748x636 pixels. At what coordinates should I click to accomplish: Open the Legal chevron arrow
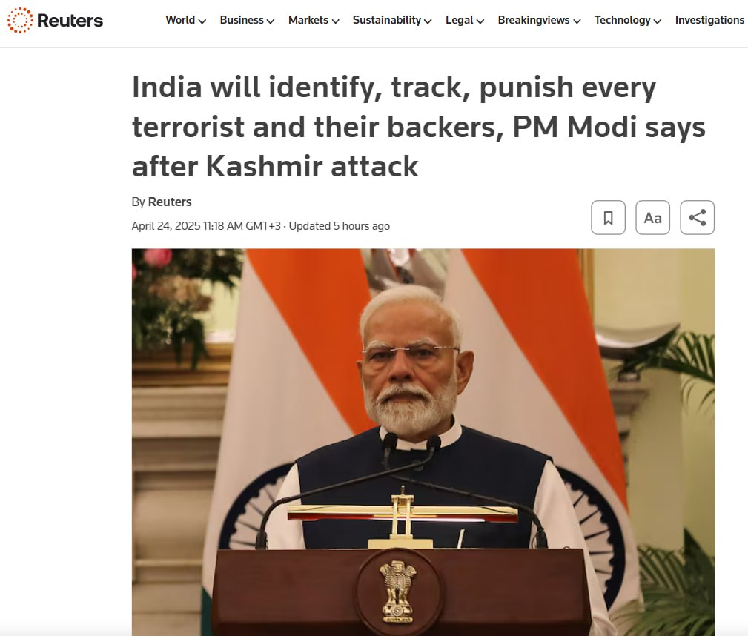(480, 21)
